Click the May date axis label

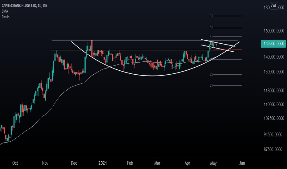click(213, 163)
